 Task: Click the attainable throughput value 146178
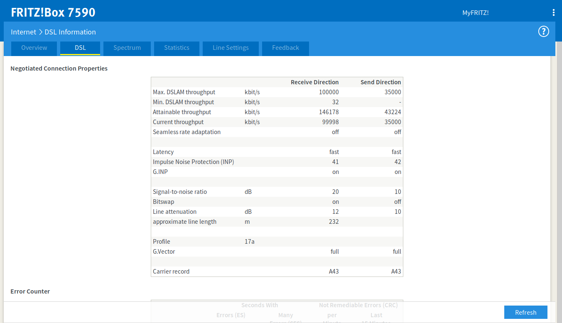(x=329, y=112)
